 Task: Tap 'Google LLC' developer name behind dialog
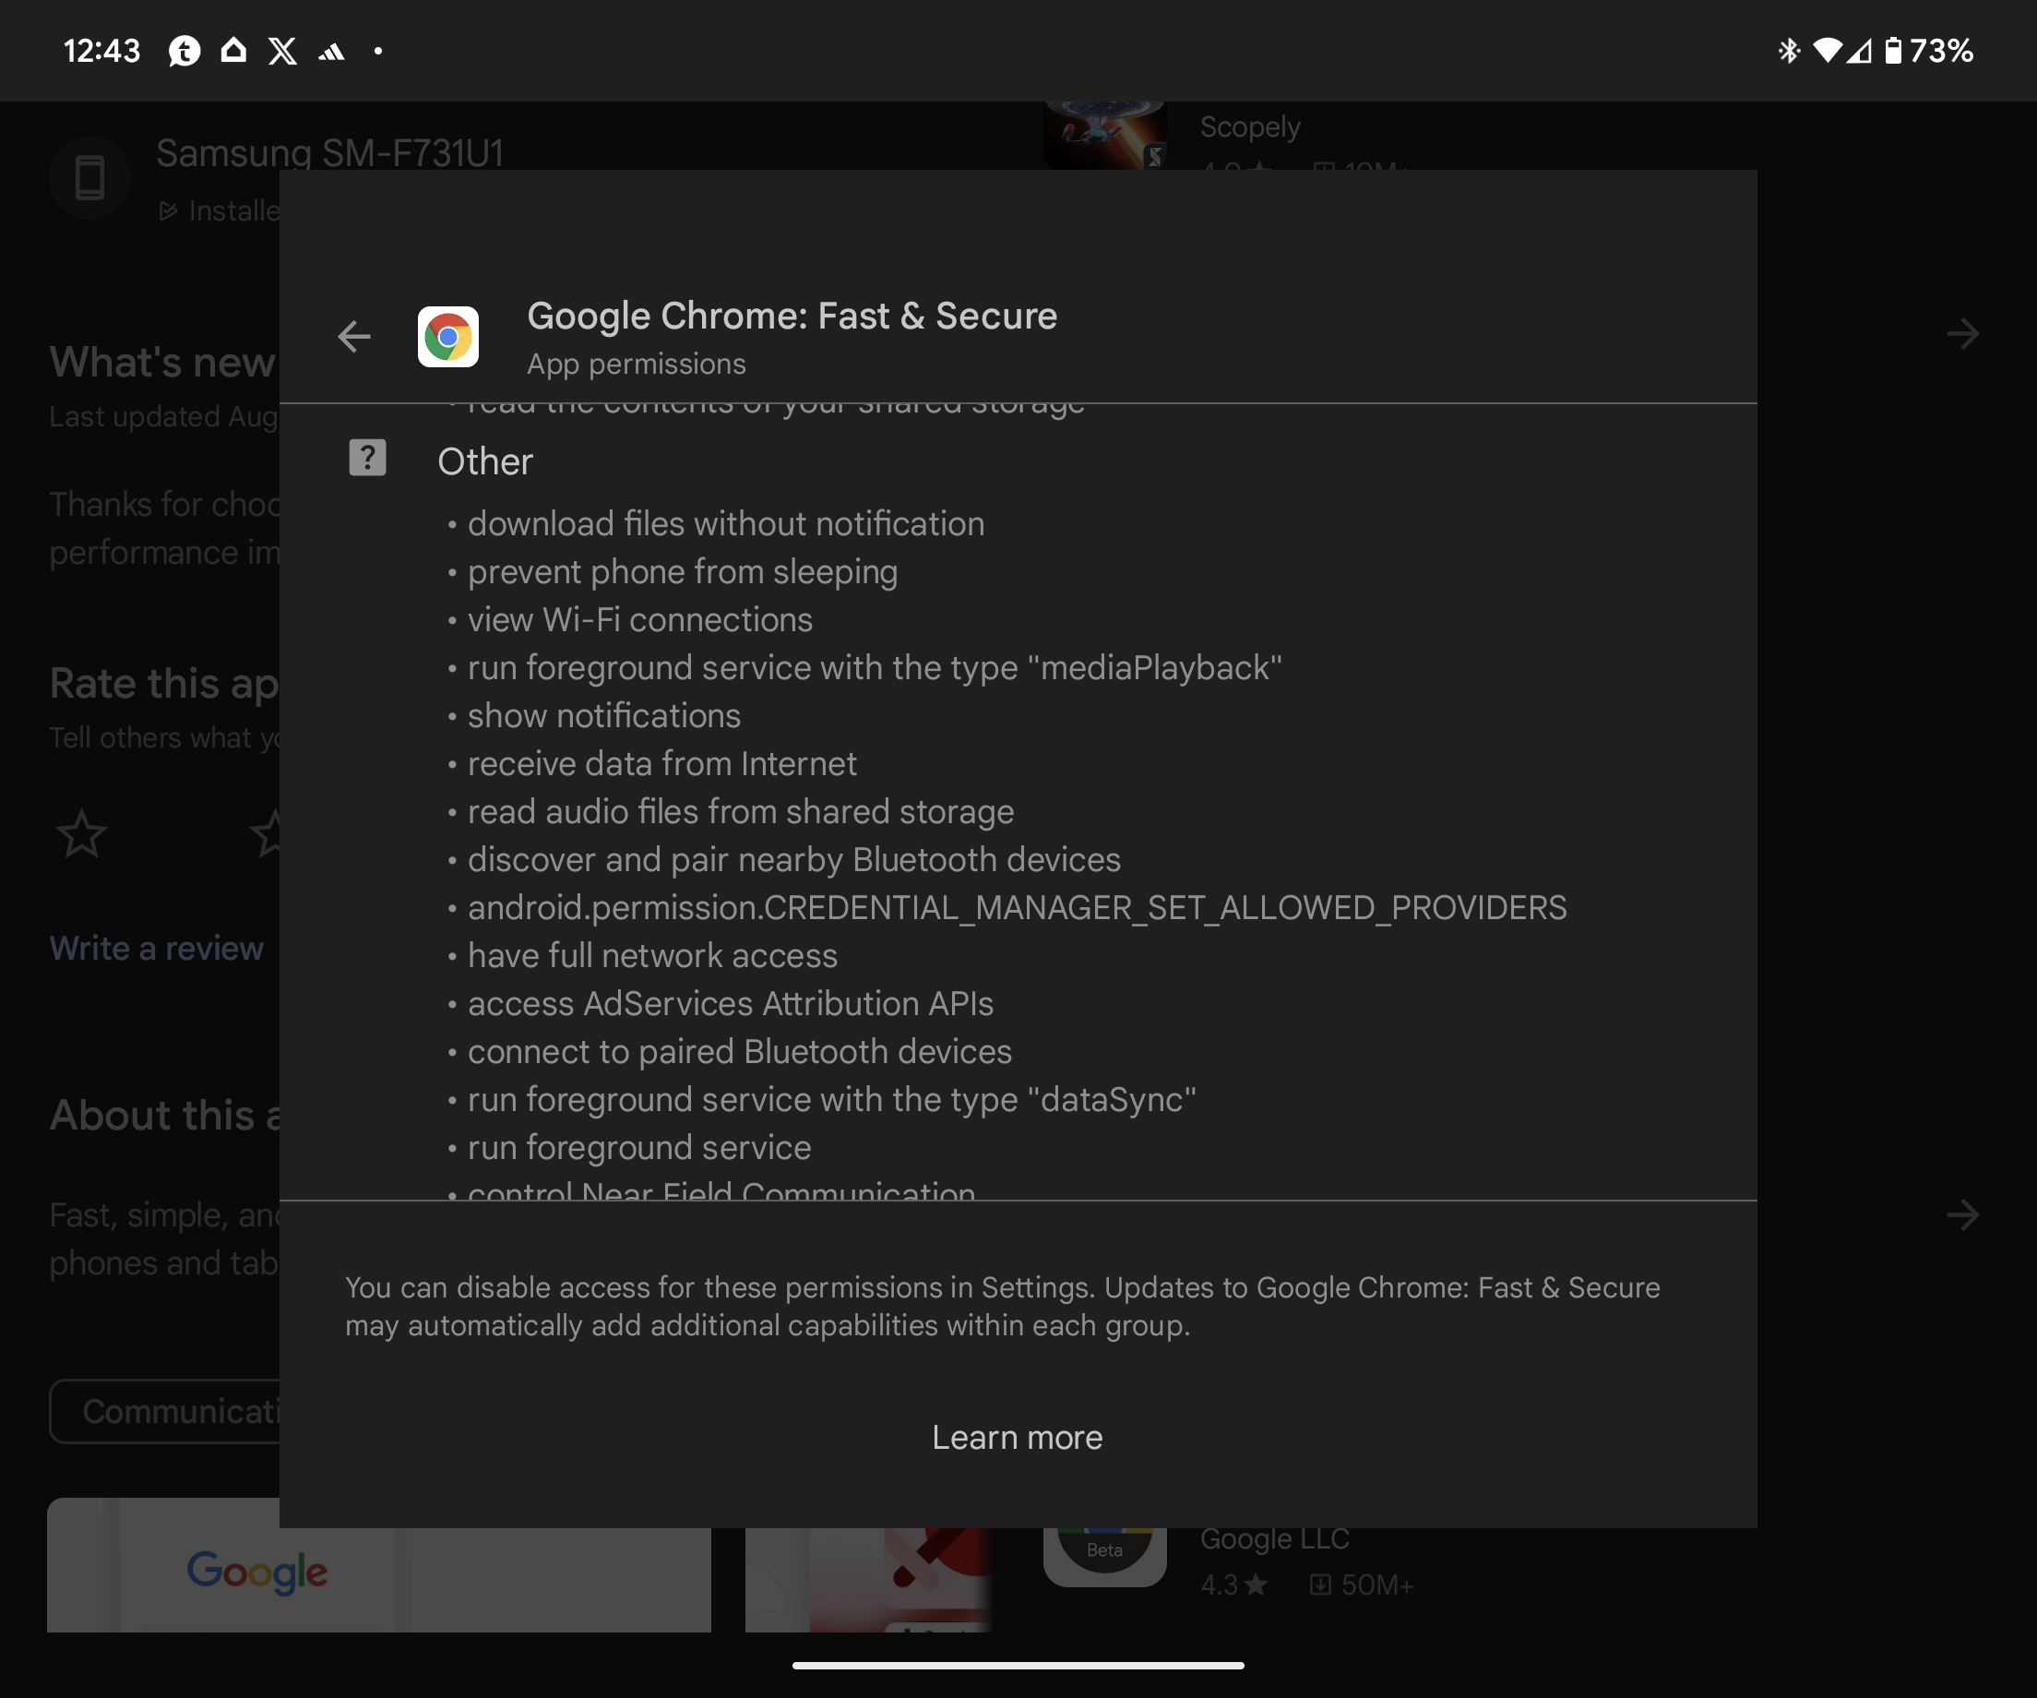[1275, 1539]
